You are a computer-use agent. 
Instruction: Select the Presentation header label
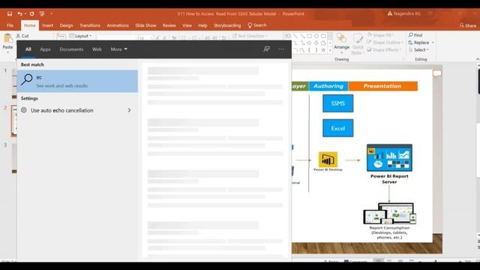click(382, 86)
